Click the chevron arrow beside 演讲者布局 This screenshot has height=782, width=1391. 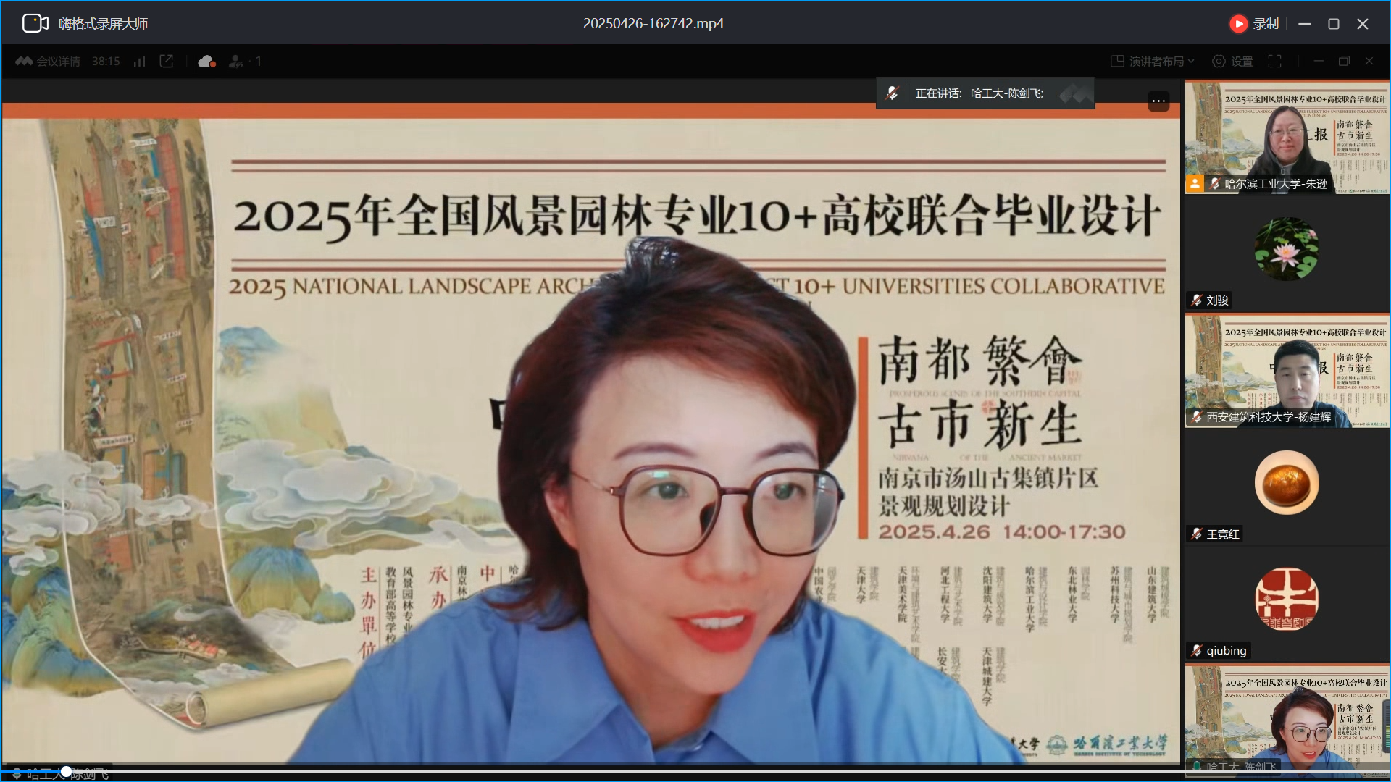1191,62
